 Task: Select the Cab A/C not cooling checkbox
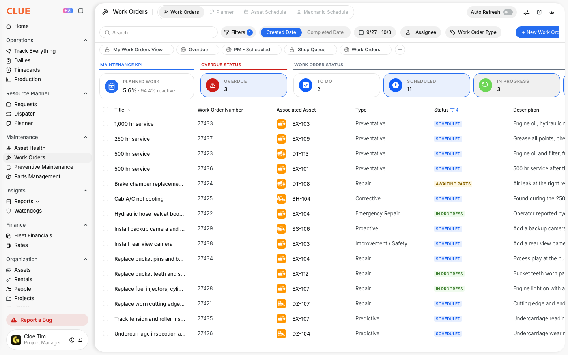coord(106,199)
